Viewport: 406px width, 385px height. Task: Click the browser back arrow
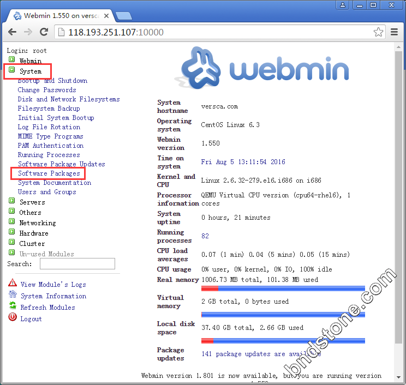click(x=12, y=32)
